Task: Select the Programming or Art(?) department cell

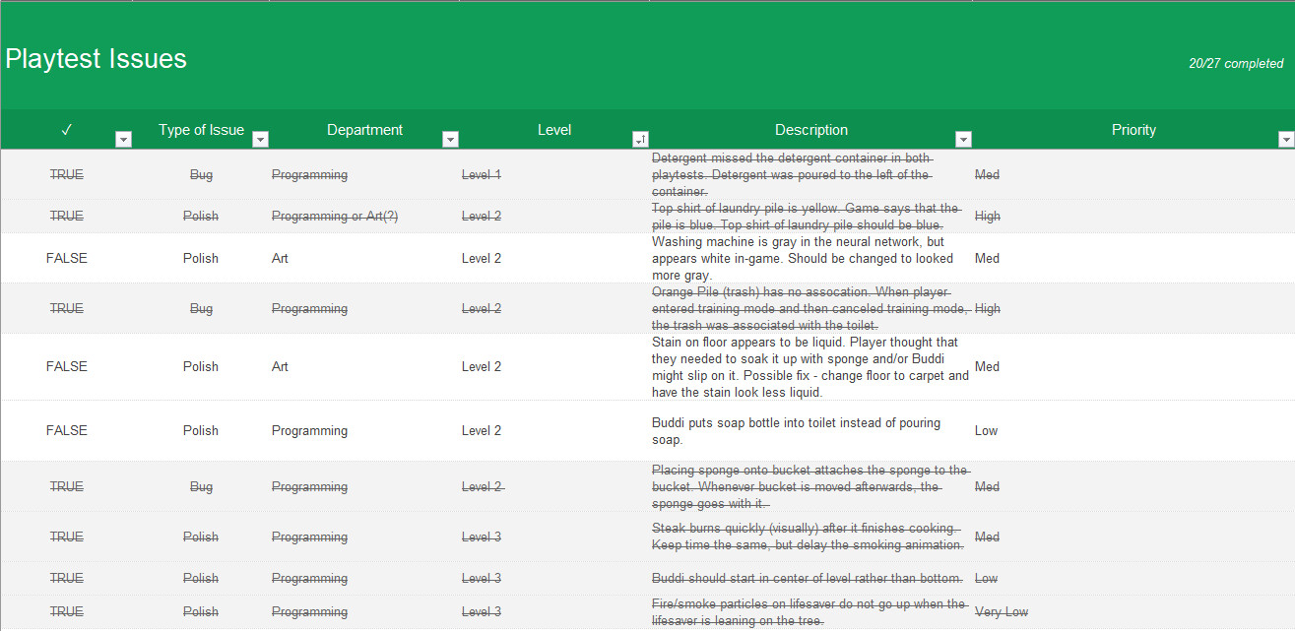Action: (335, 217)
